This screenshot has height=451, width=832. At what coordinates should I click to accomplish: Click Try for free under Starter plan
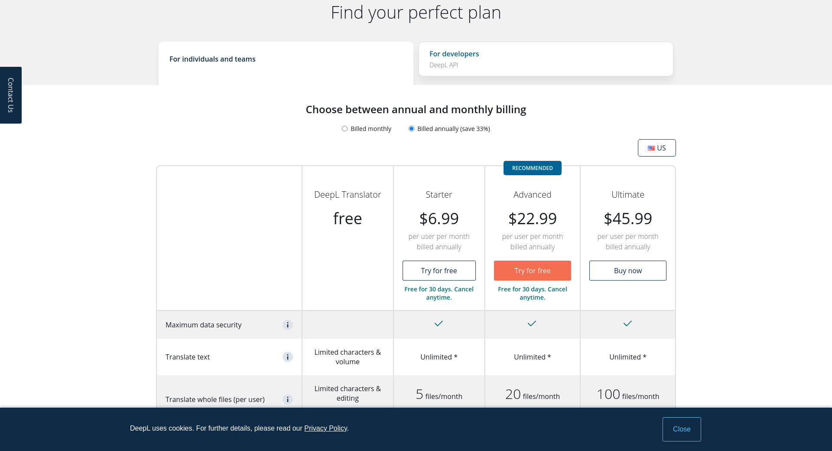439,271
